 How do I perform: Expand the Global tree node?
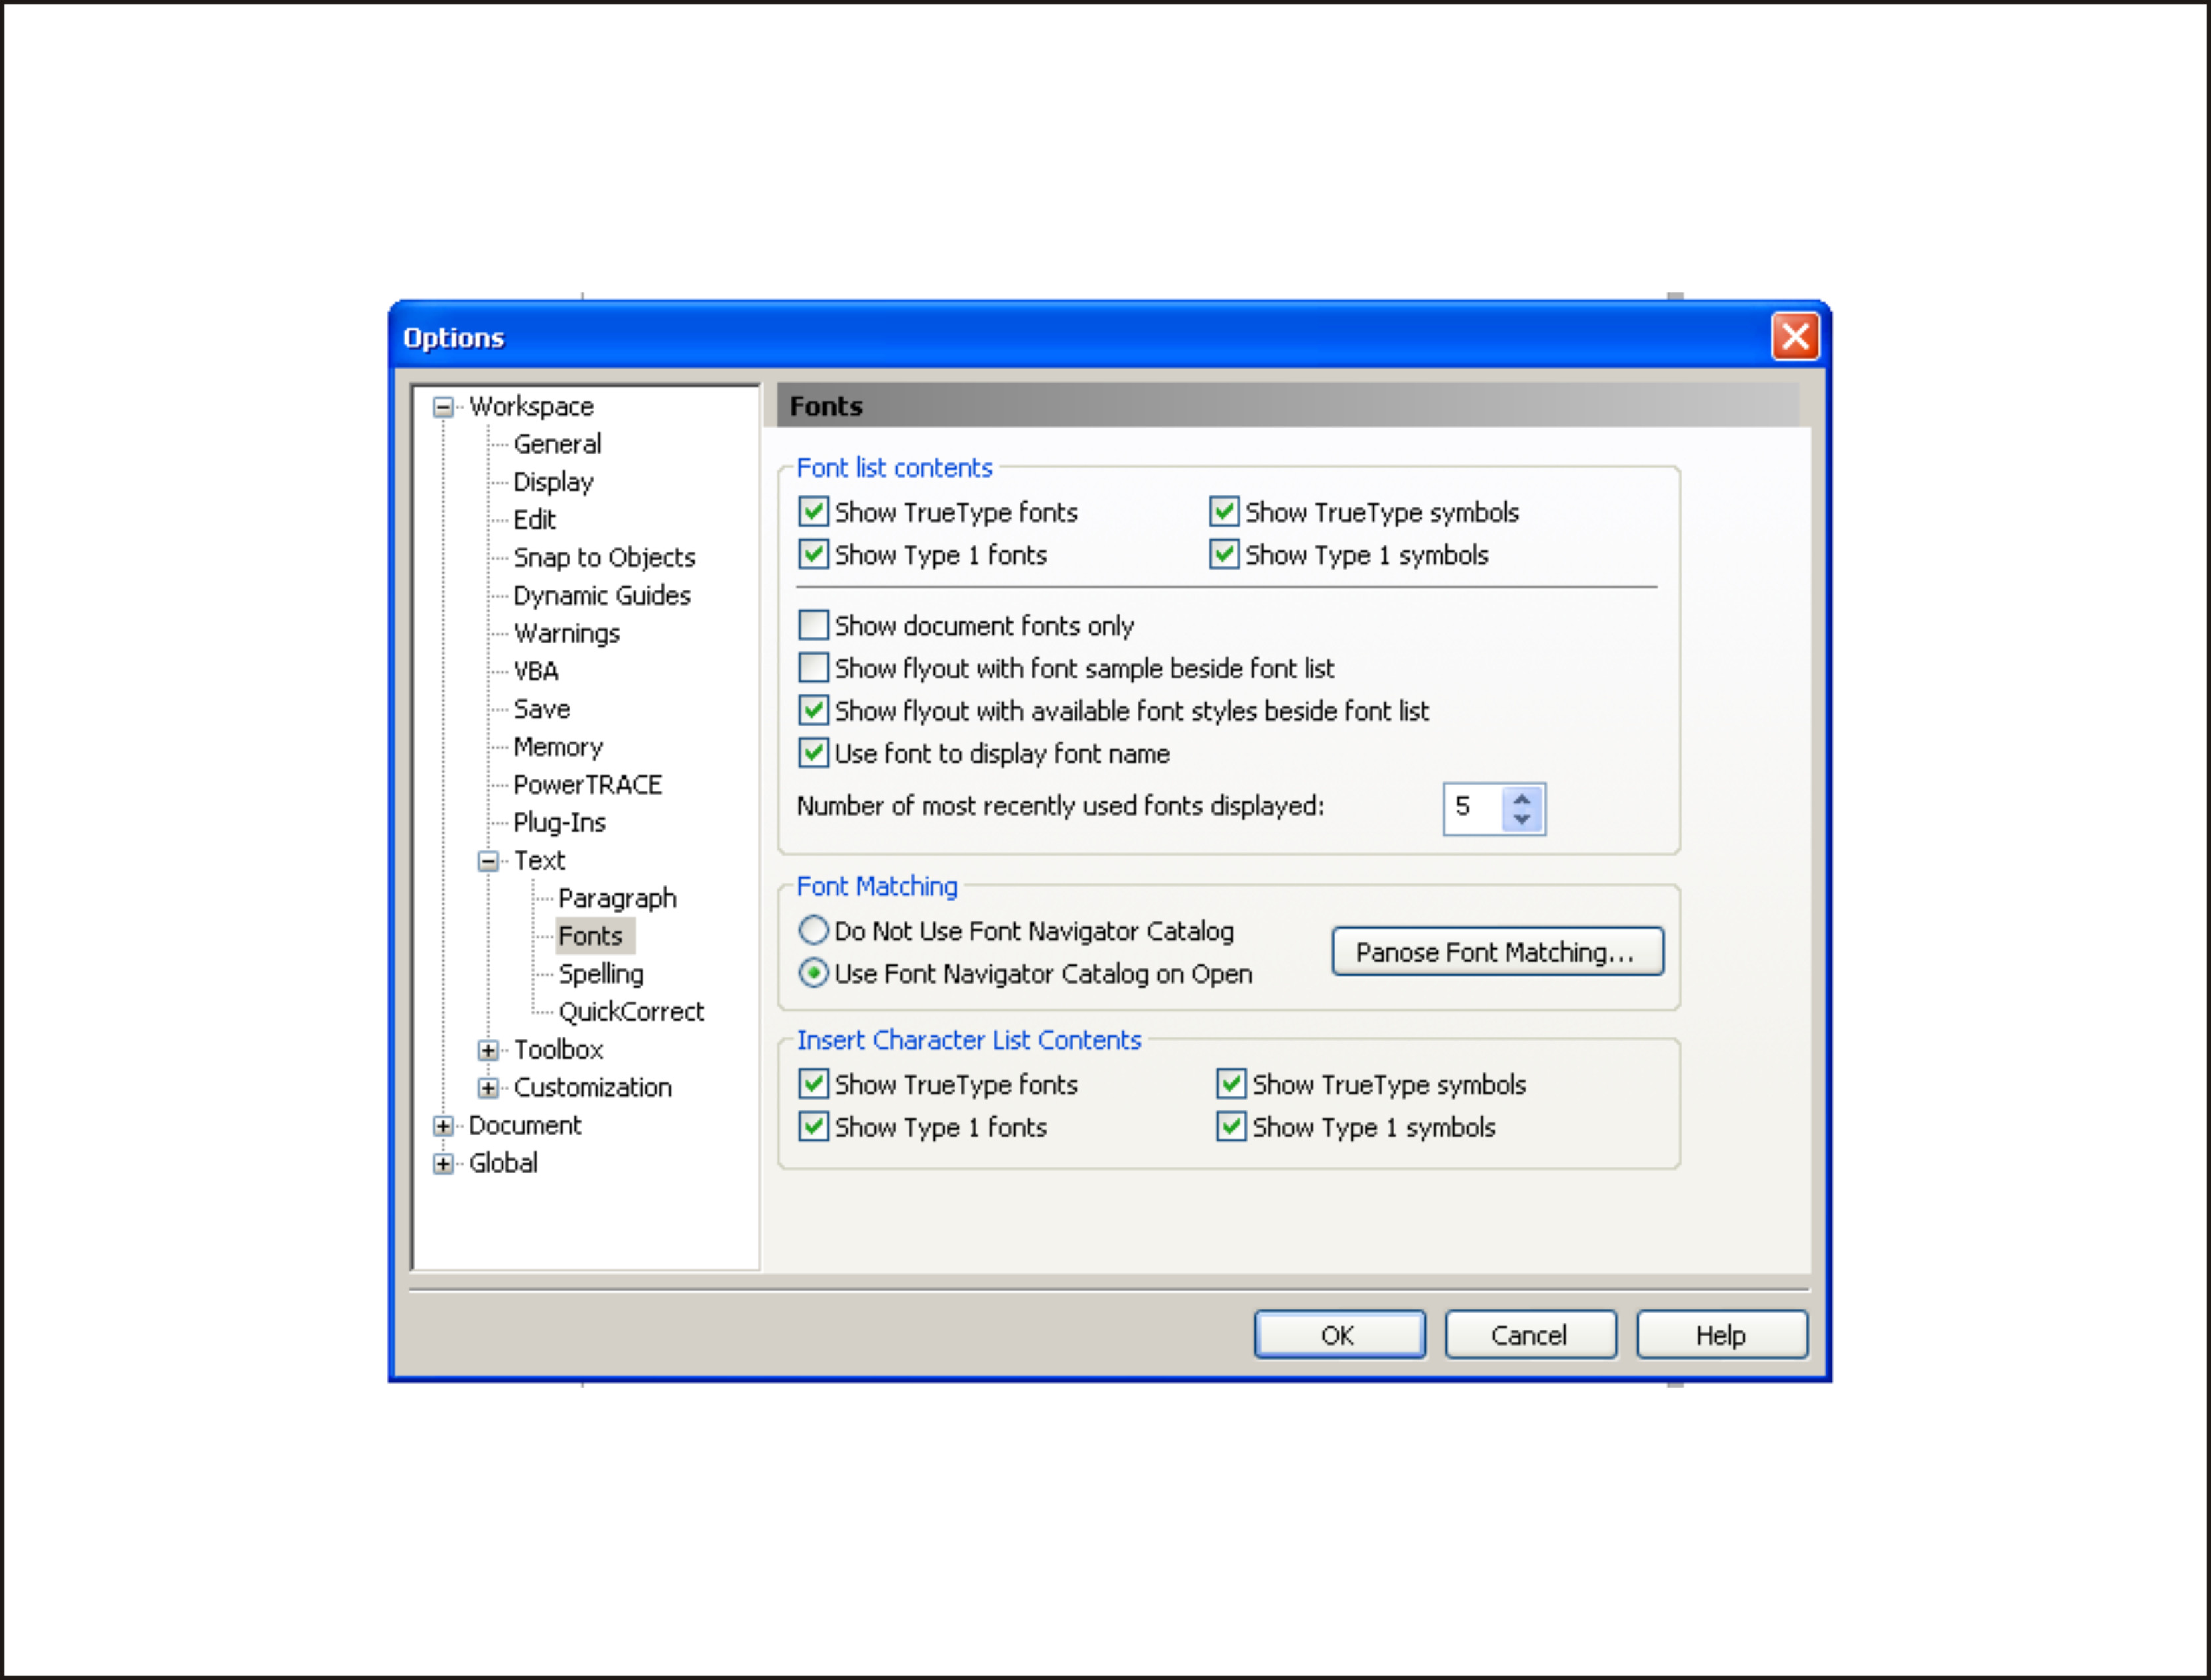click(x=443, y=1164)
